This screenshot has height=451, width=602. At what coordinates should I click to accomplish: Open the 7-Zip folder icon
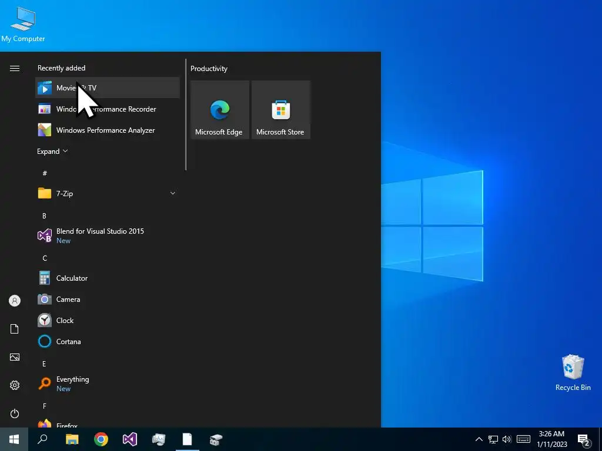45,193
